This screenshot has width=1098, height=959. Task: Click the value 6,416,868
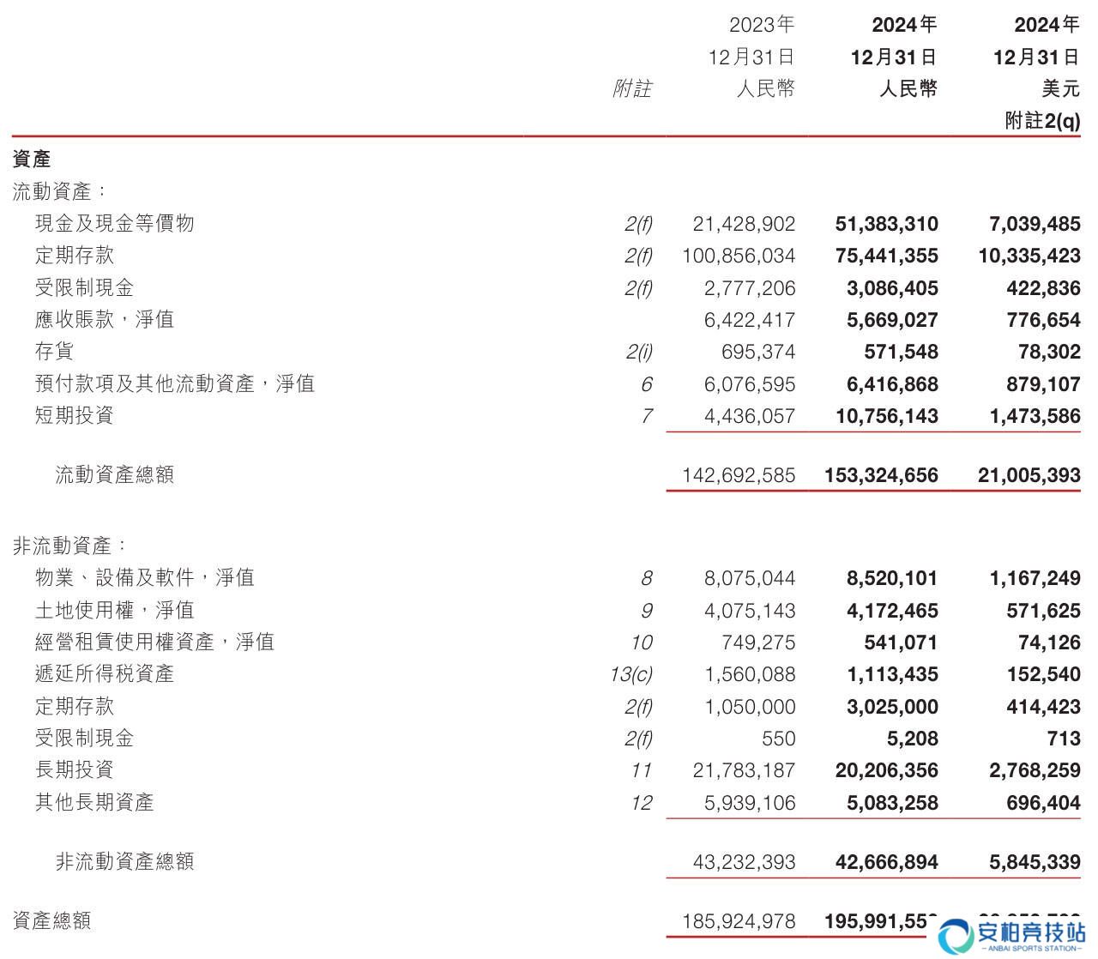click(892, 385)
